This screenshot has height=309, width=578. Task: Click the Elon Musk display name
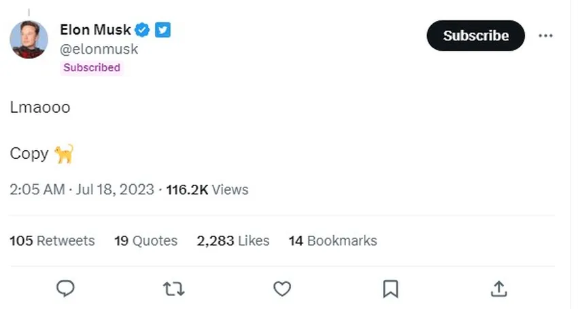pyautogui.click(x=94, y=30)
